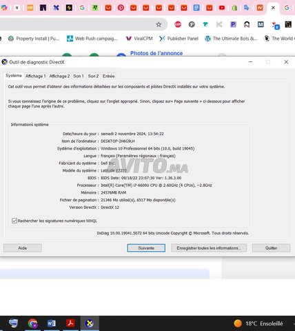The image size is (295, 331).
Task: Open Adobe Acrobat from the taskbar
Action: (x=70, y=323)
